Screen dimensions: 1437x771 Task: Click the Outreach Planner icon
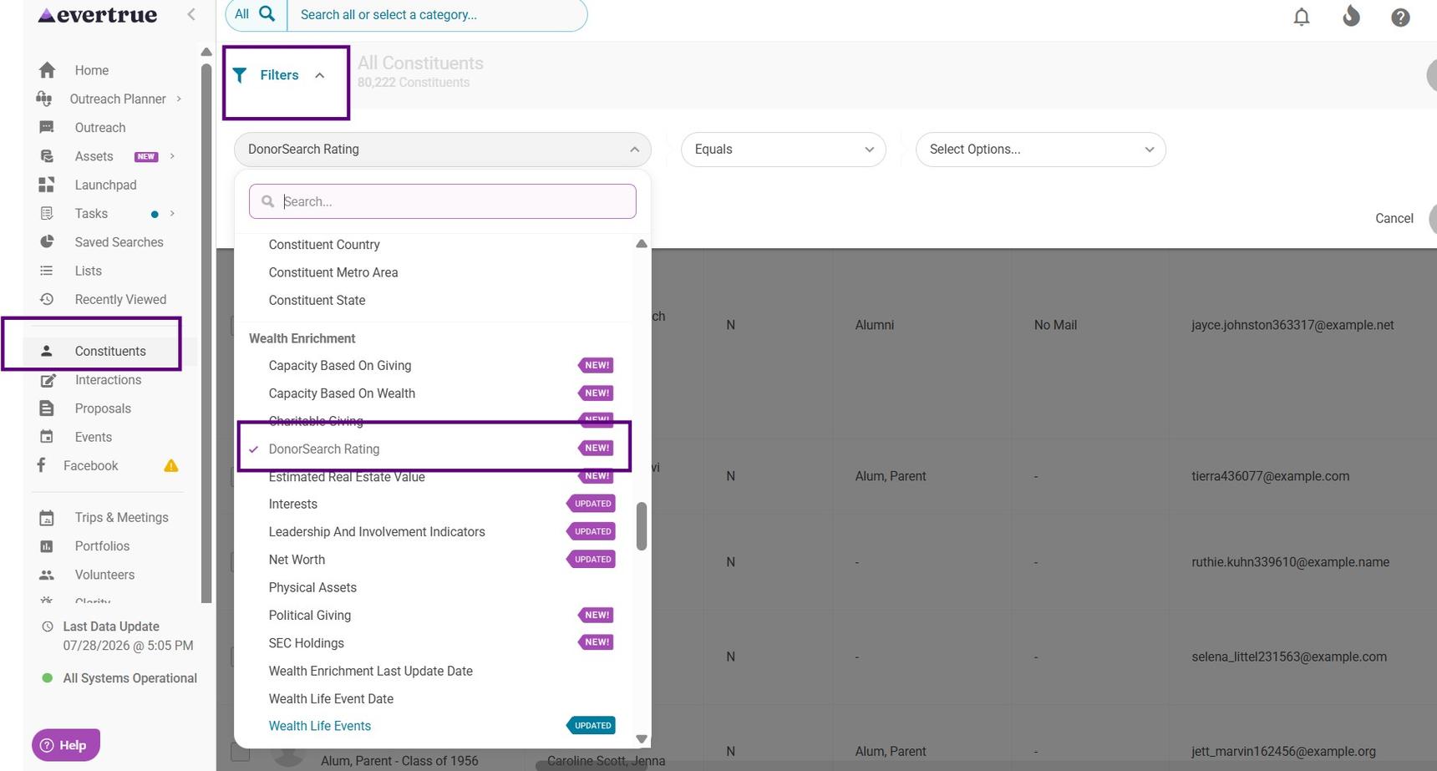(x=44, y=99)
